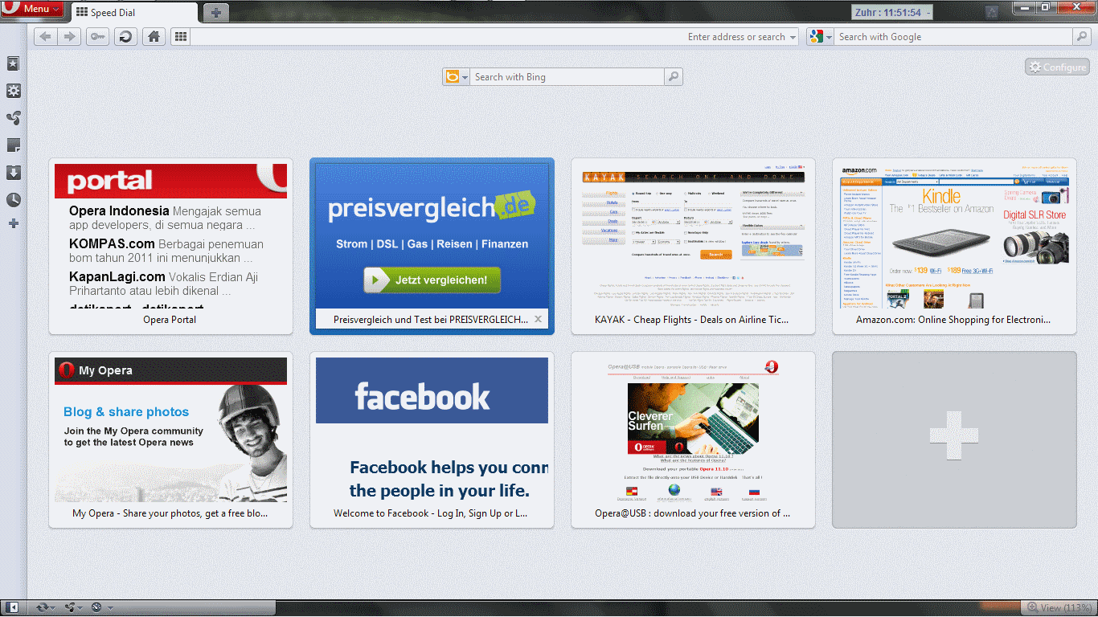
Task: Open the Google search engine dropdown
Action: tap(821, 37)
